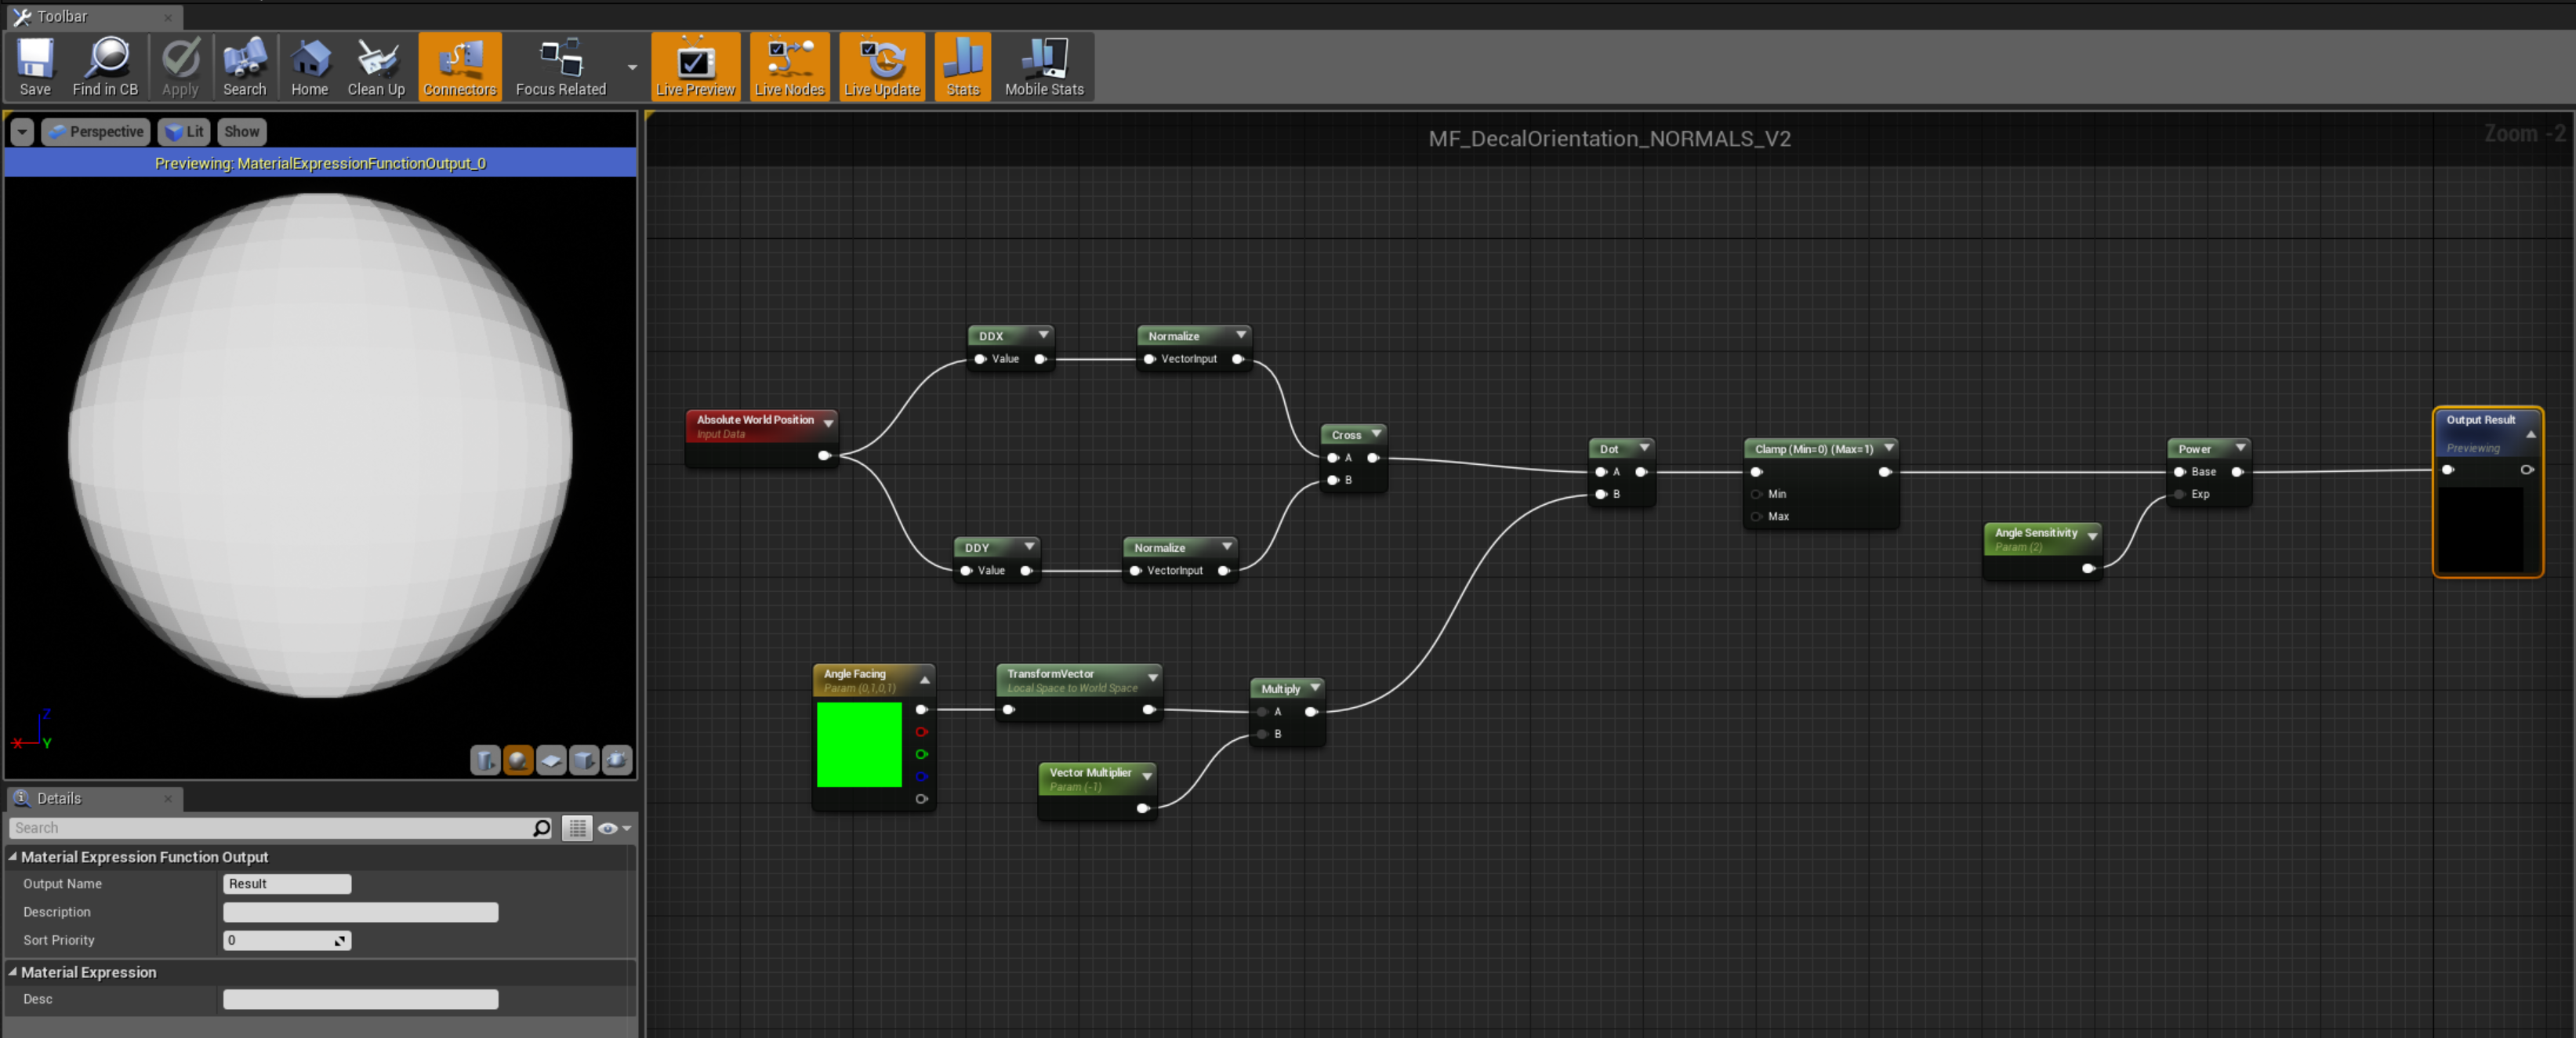Click the Find in CB toolbar icon
Viewport: 2576px width, 1038px height.
pyautogui.click(x=105, y=65)
